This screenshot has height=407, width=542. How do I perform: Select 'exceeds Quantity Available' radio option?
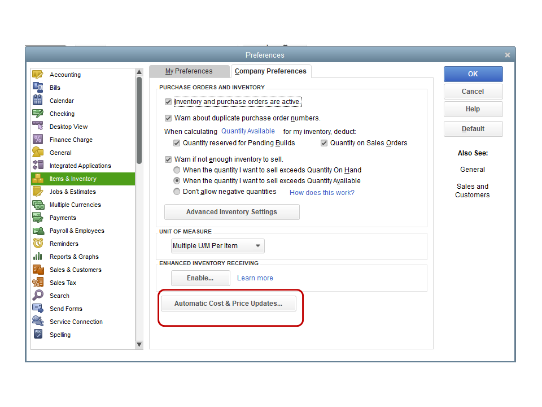(177, 181)
